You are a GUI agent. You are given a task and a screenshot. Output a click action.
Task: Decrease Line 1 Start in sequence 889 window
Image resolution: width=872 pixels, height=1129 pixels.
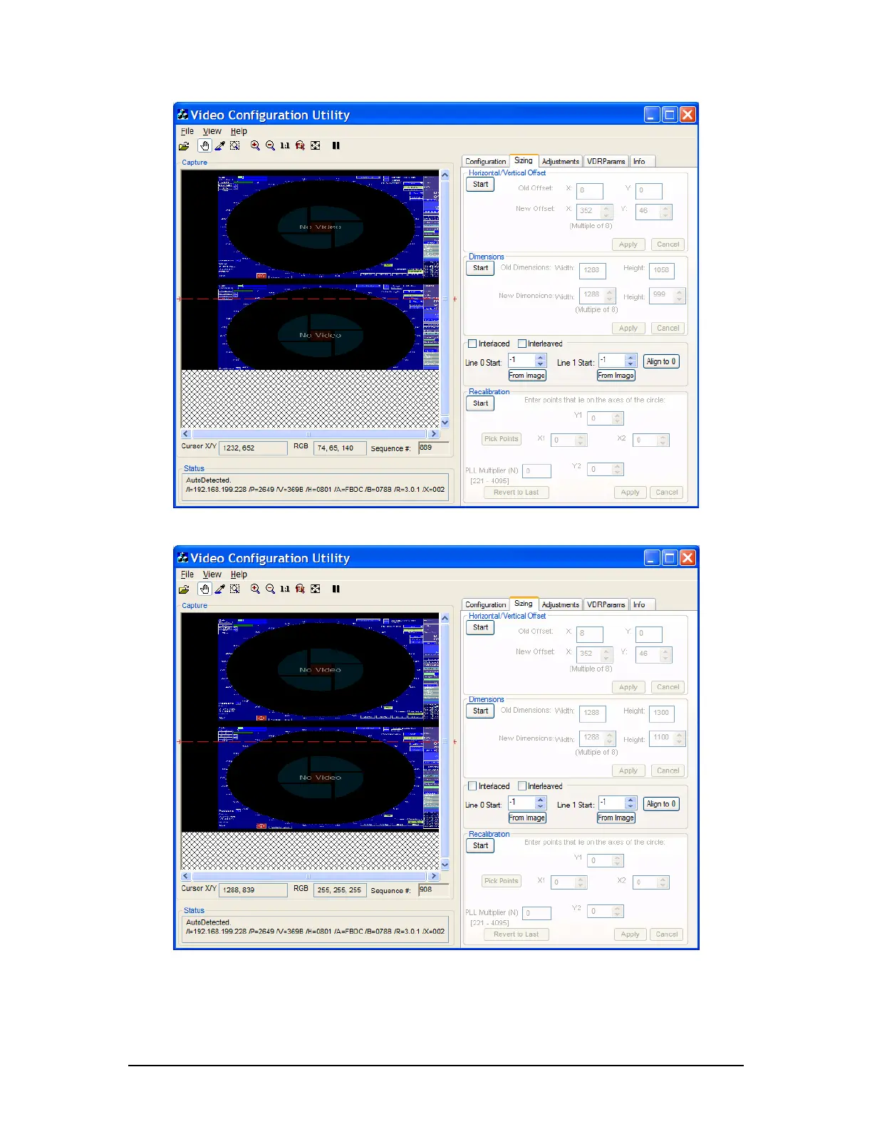tap(630, 364)
